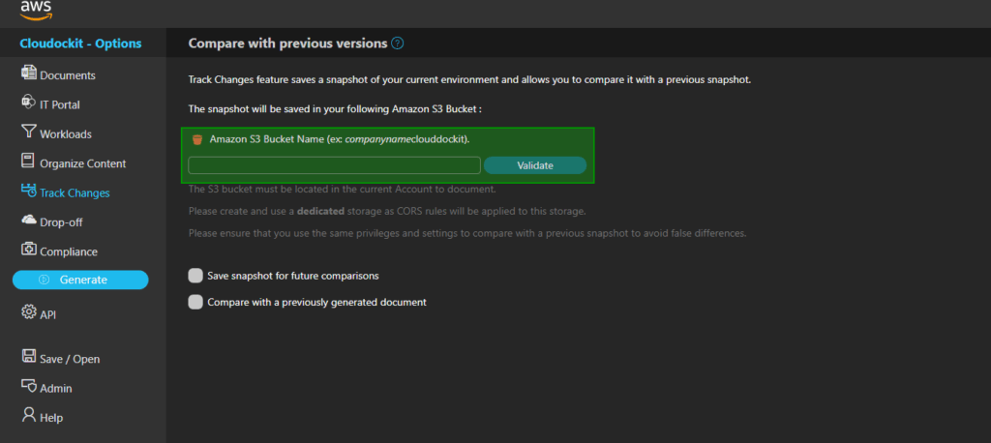Click the Save / Open disk icon
991x443 pixels.
tap(29, 358)
